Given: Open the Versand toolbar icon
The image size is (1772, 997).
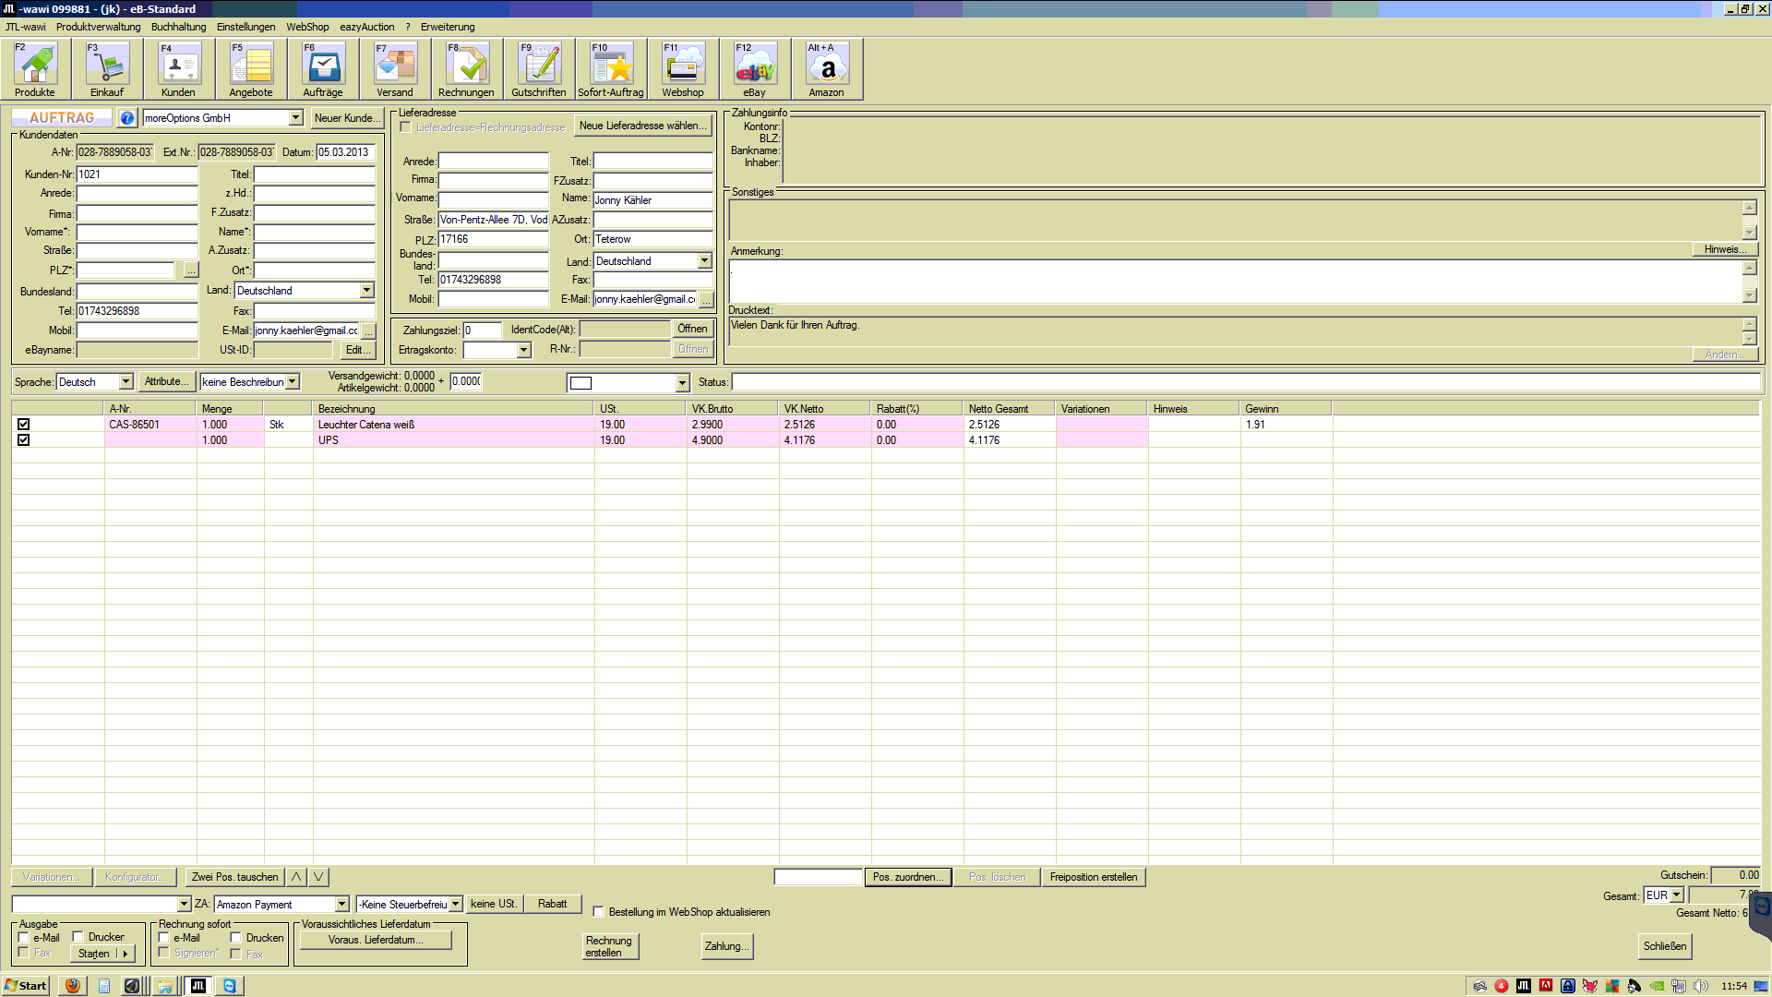Looking at the screenshot, I should point(395,69).
